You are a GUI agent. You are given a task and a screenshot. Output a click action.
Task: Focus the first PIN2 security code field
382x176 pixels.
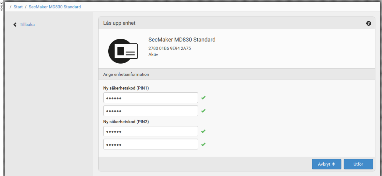tap(150, 131)
